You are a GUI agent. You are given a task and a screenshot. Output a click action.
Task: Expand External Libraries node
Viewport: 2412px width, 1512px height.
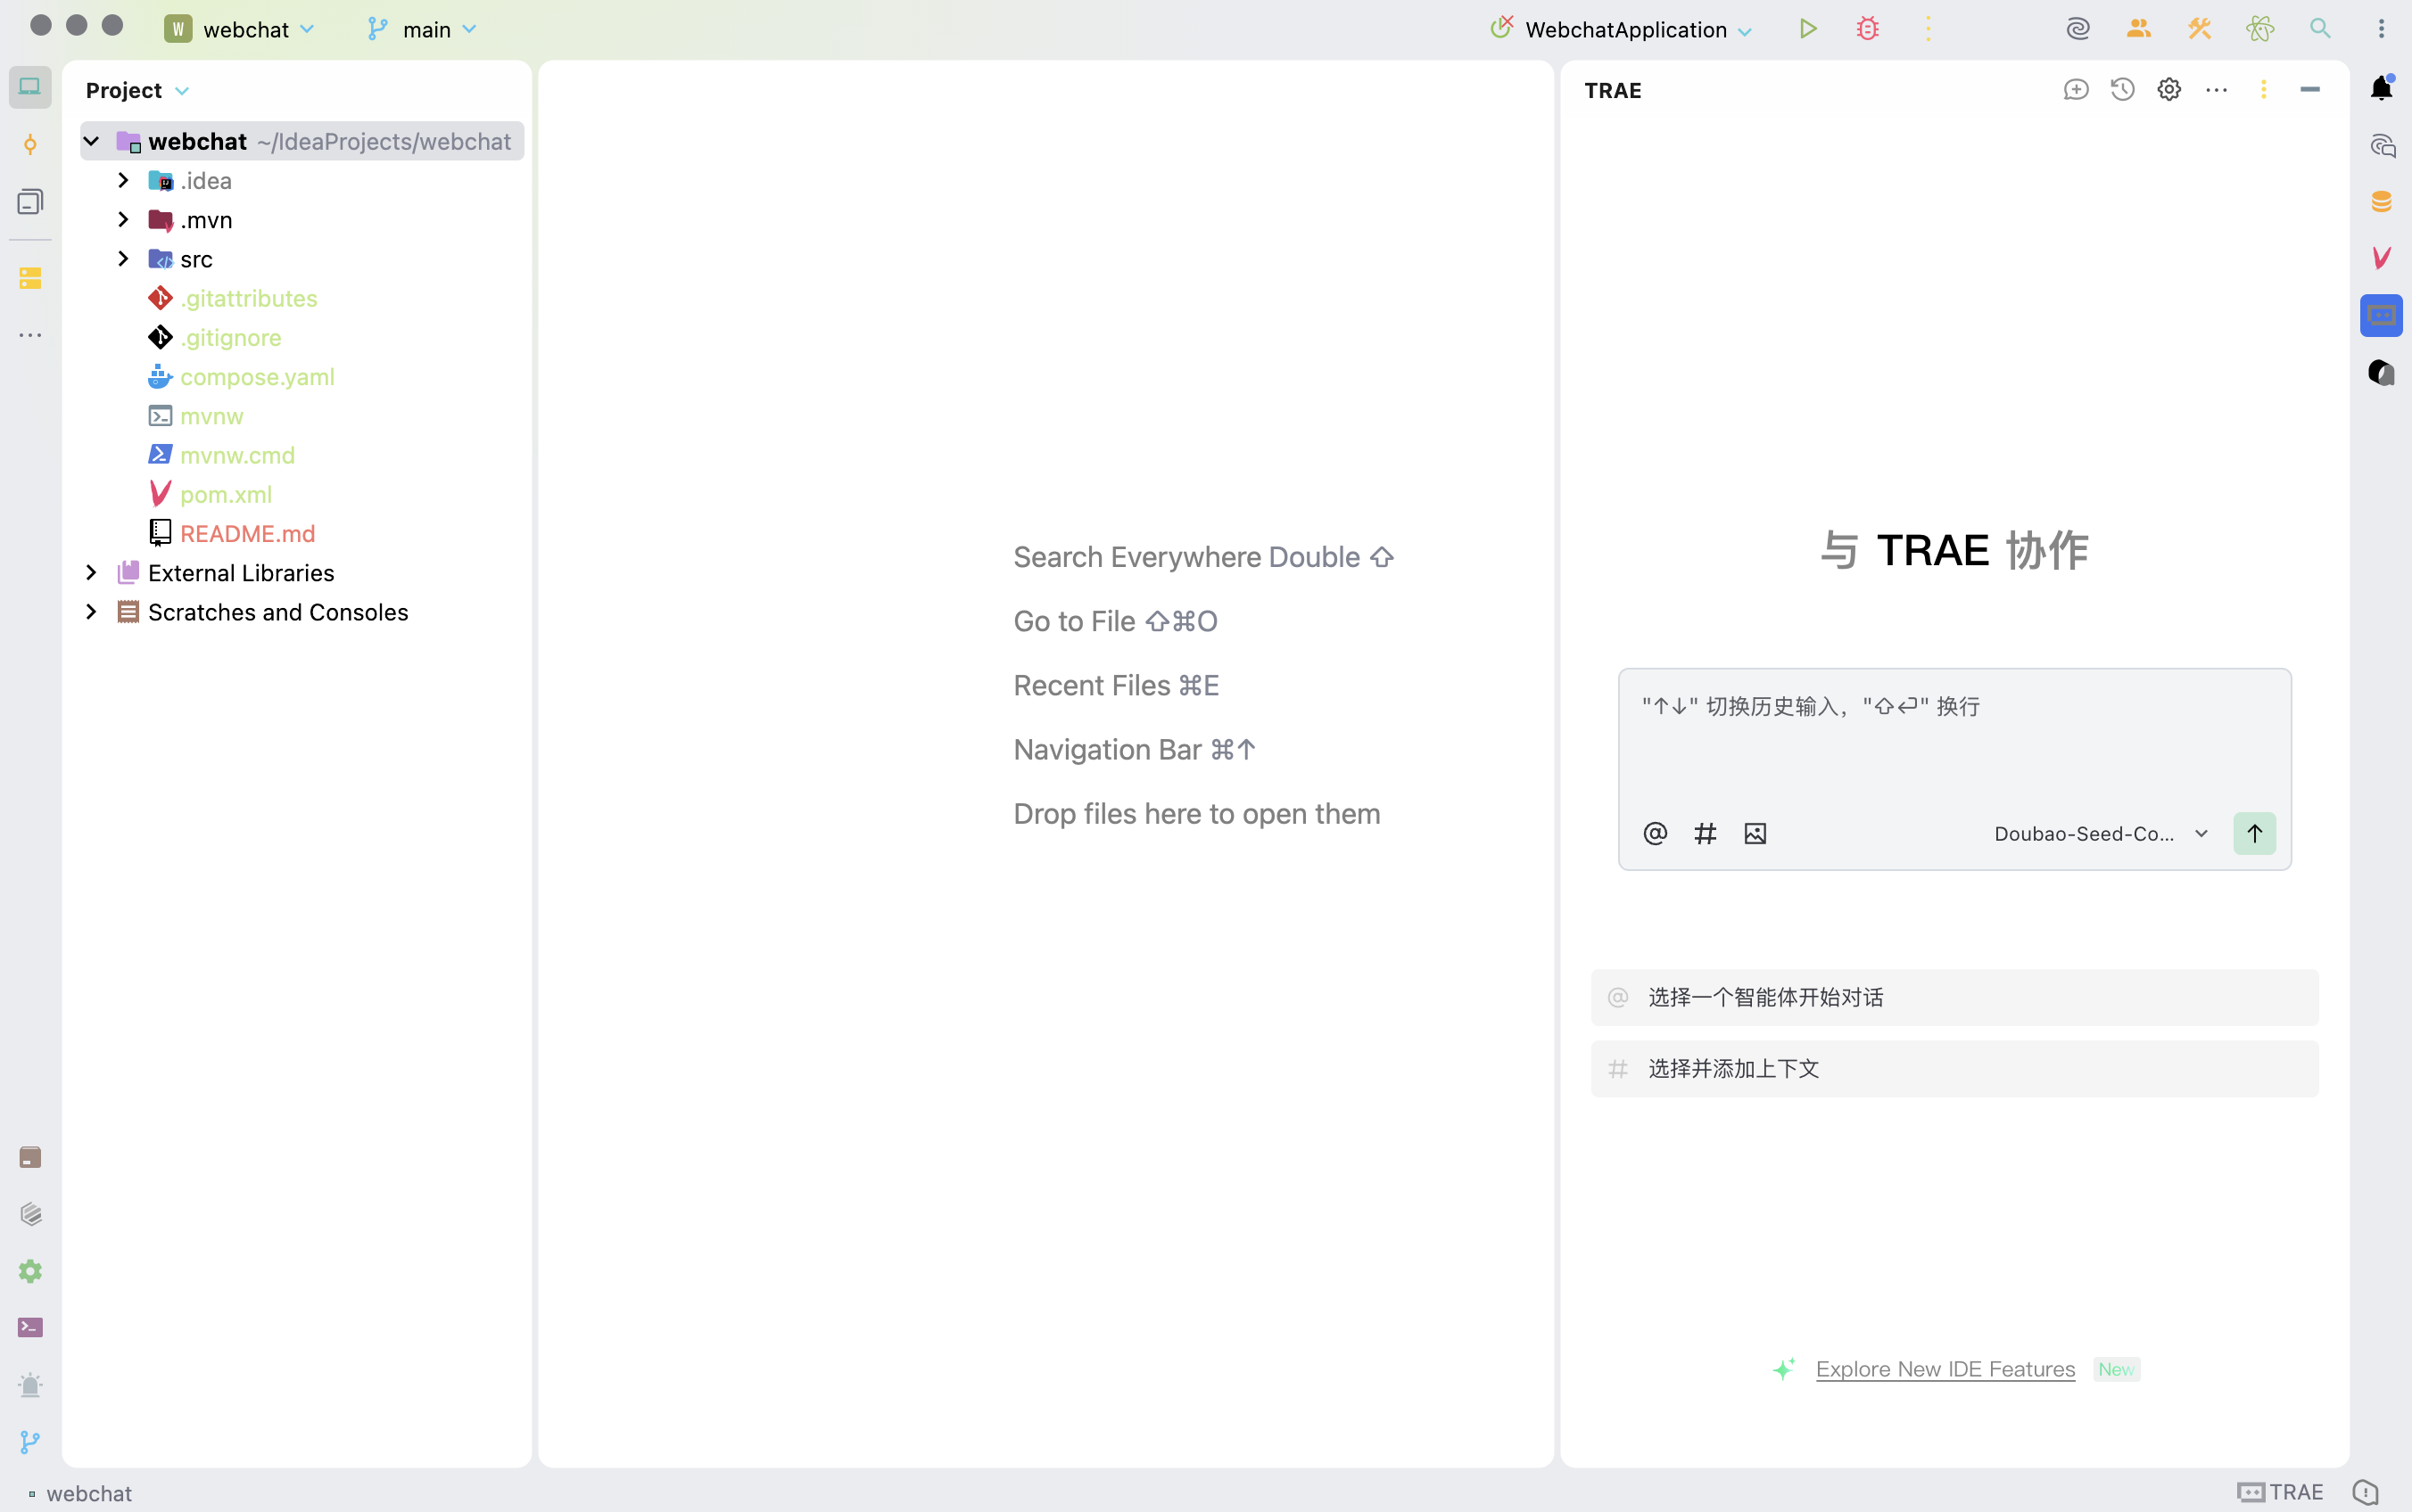[x=91, y=572]
